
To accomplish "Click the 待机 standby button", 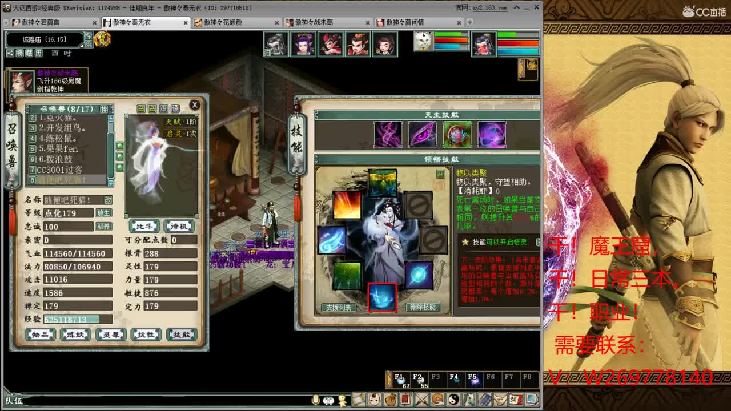I will [x=179, y=226].
